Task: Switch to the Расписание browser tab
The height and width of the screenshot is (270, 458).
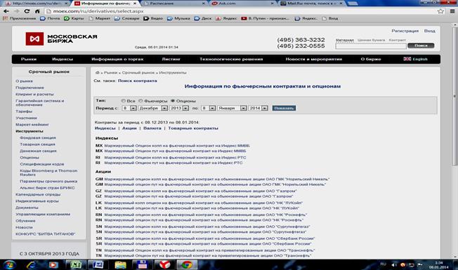Action: [174, 4]
